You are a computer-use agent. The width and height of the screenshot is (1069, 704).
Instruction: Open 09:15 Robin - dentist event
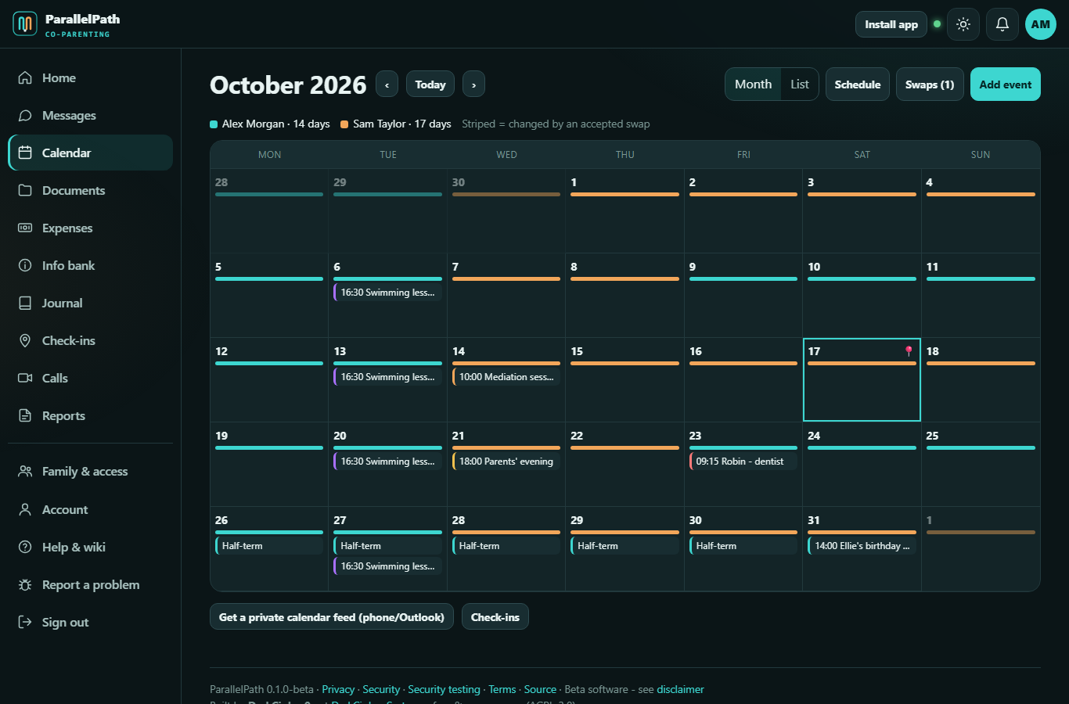[743, 462]
